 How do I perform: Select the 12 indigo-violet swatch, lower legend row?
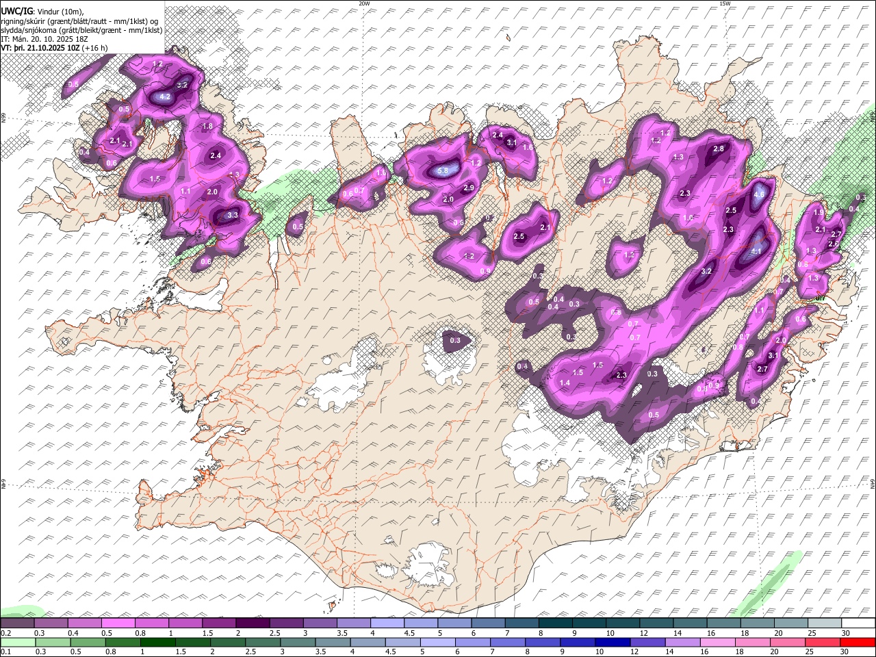click(x=647, y=642)
